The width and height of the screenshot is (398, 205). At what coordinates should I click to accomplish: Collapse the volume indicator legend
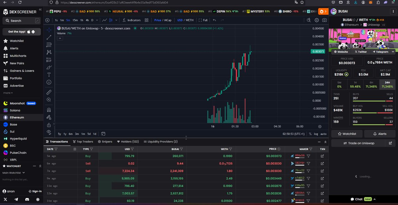coord(60,38)
